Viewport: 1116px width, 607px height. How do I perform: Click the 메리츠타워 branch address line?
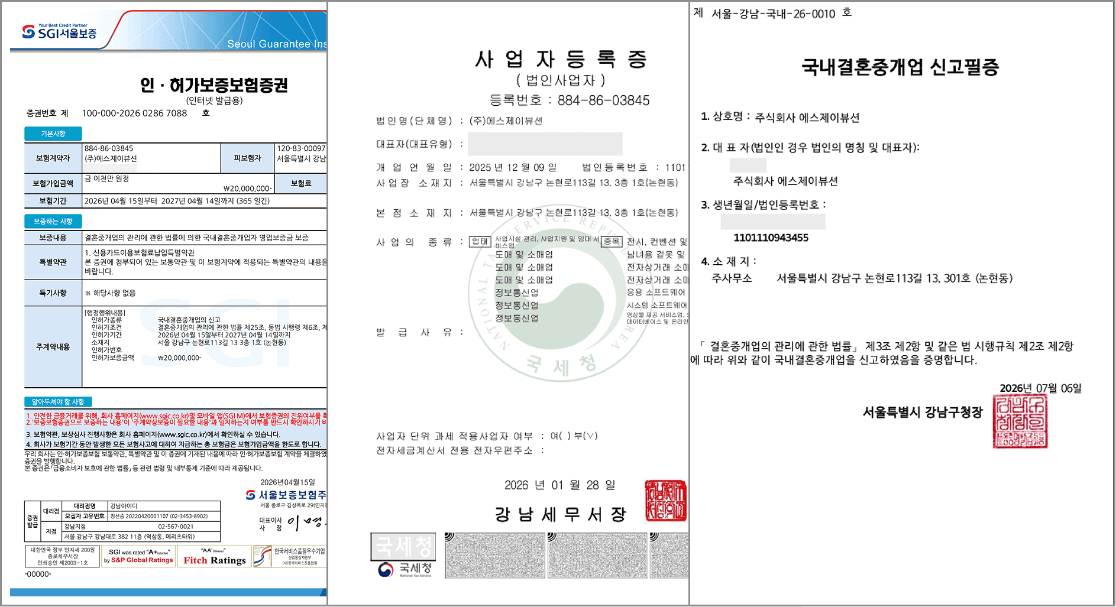[x=130, y=537]
